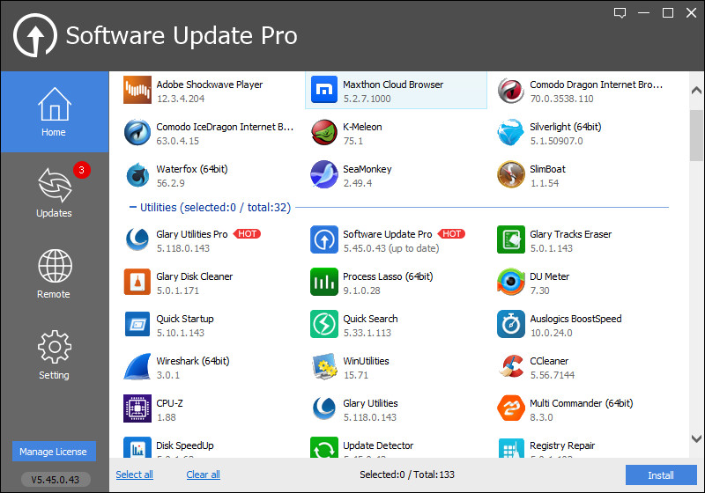The width and height of the screenshot is (705, 493).
Task: Click the red 3 updates notification badge
Action: click(x=81, y=170)
